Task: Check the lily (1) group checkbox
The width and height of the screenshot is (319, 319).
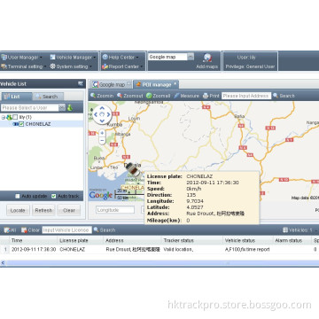Action: [x=15, y=117]
